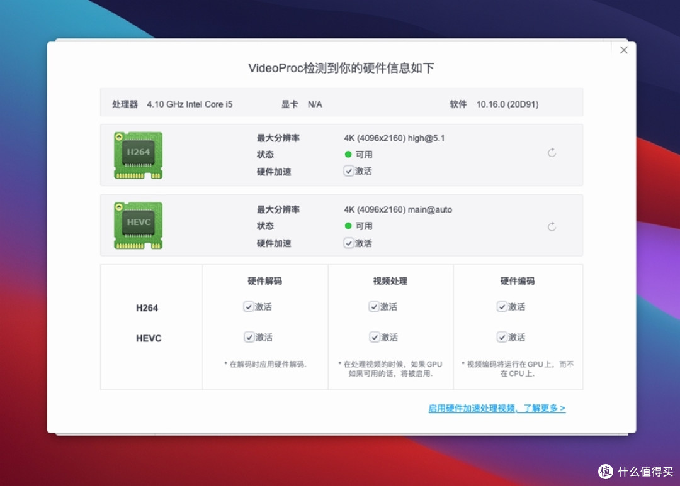Toggle HEVC 视频处理 激活 checkbox
This screenshot has height=486, width=680.
click(x=374, y=337)
